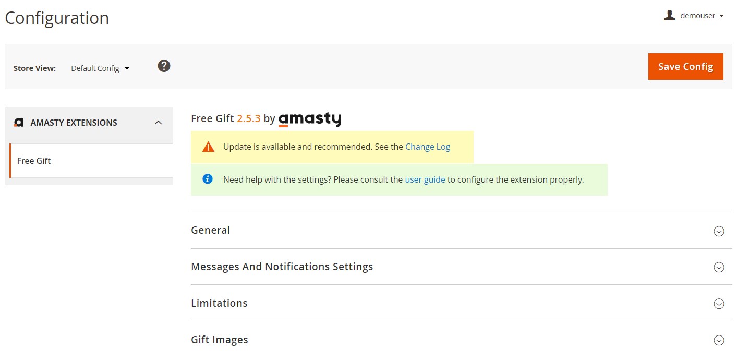Click the AMASTY EXTENSIONS sidebar heading
This screenshot has height=360, width=737.
[74, 123]
